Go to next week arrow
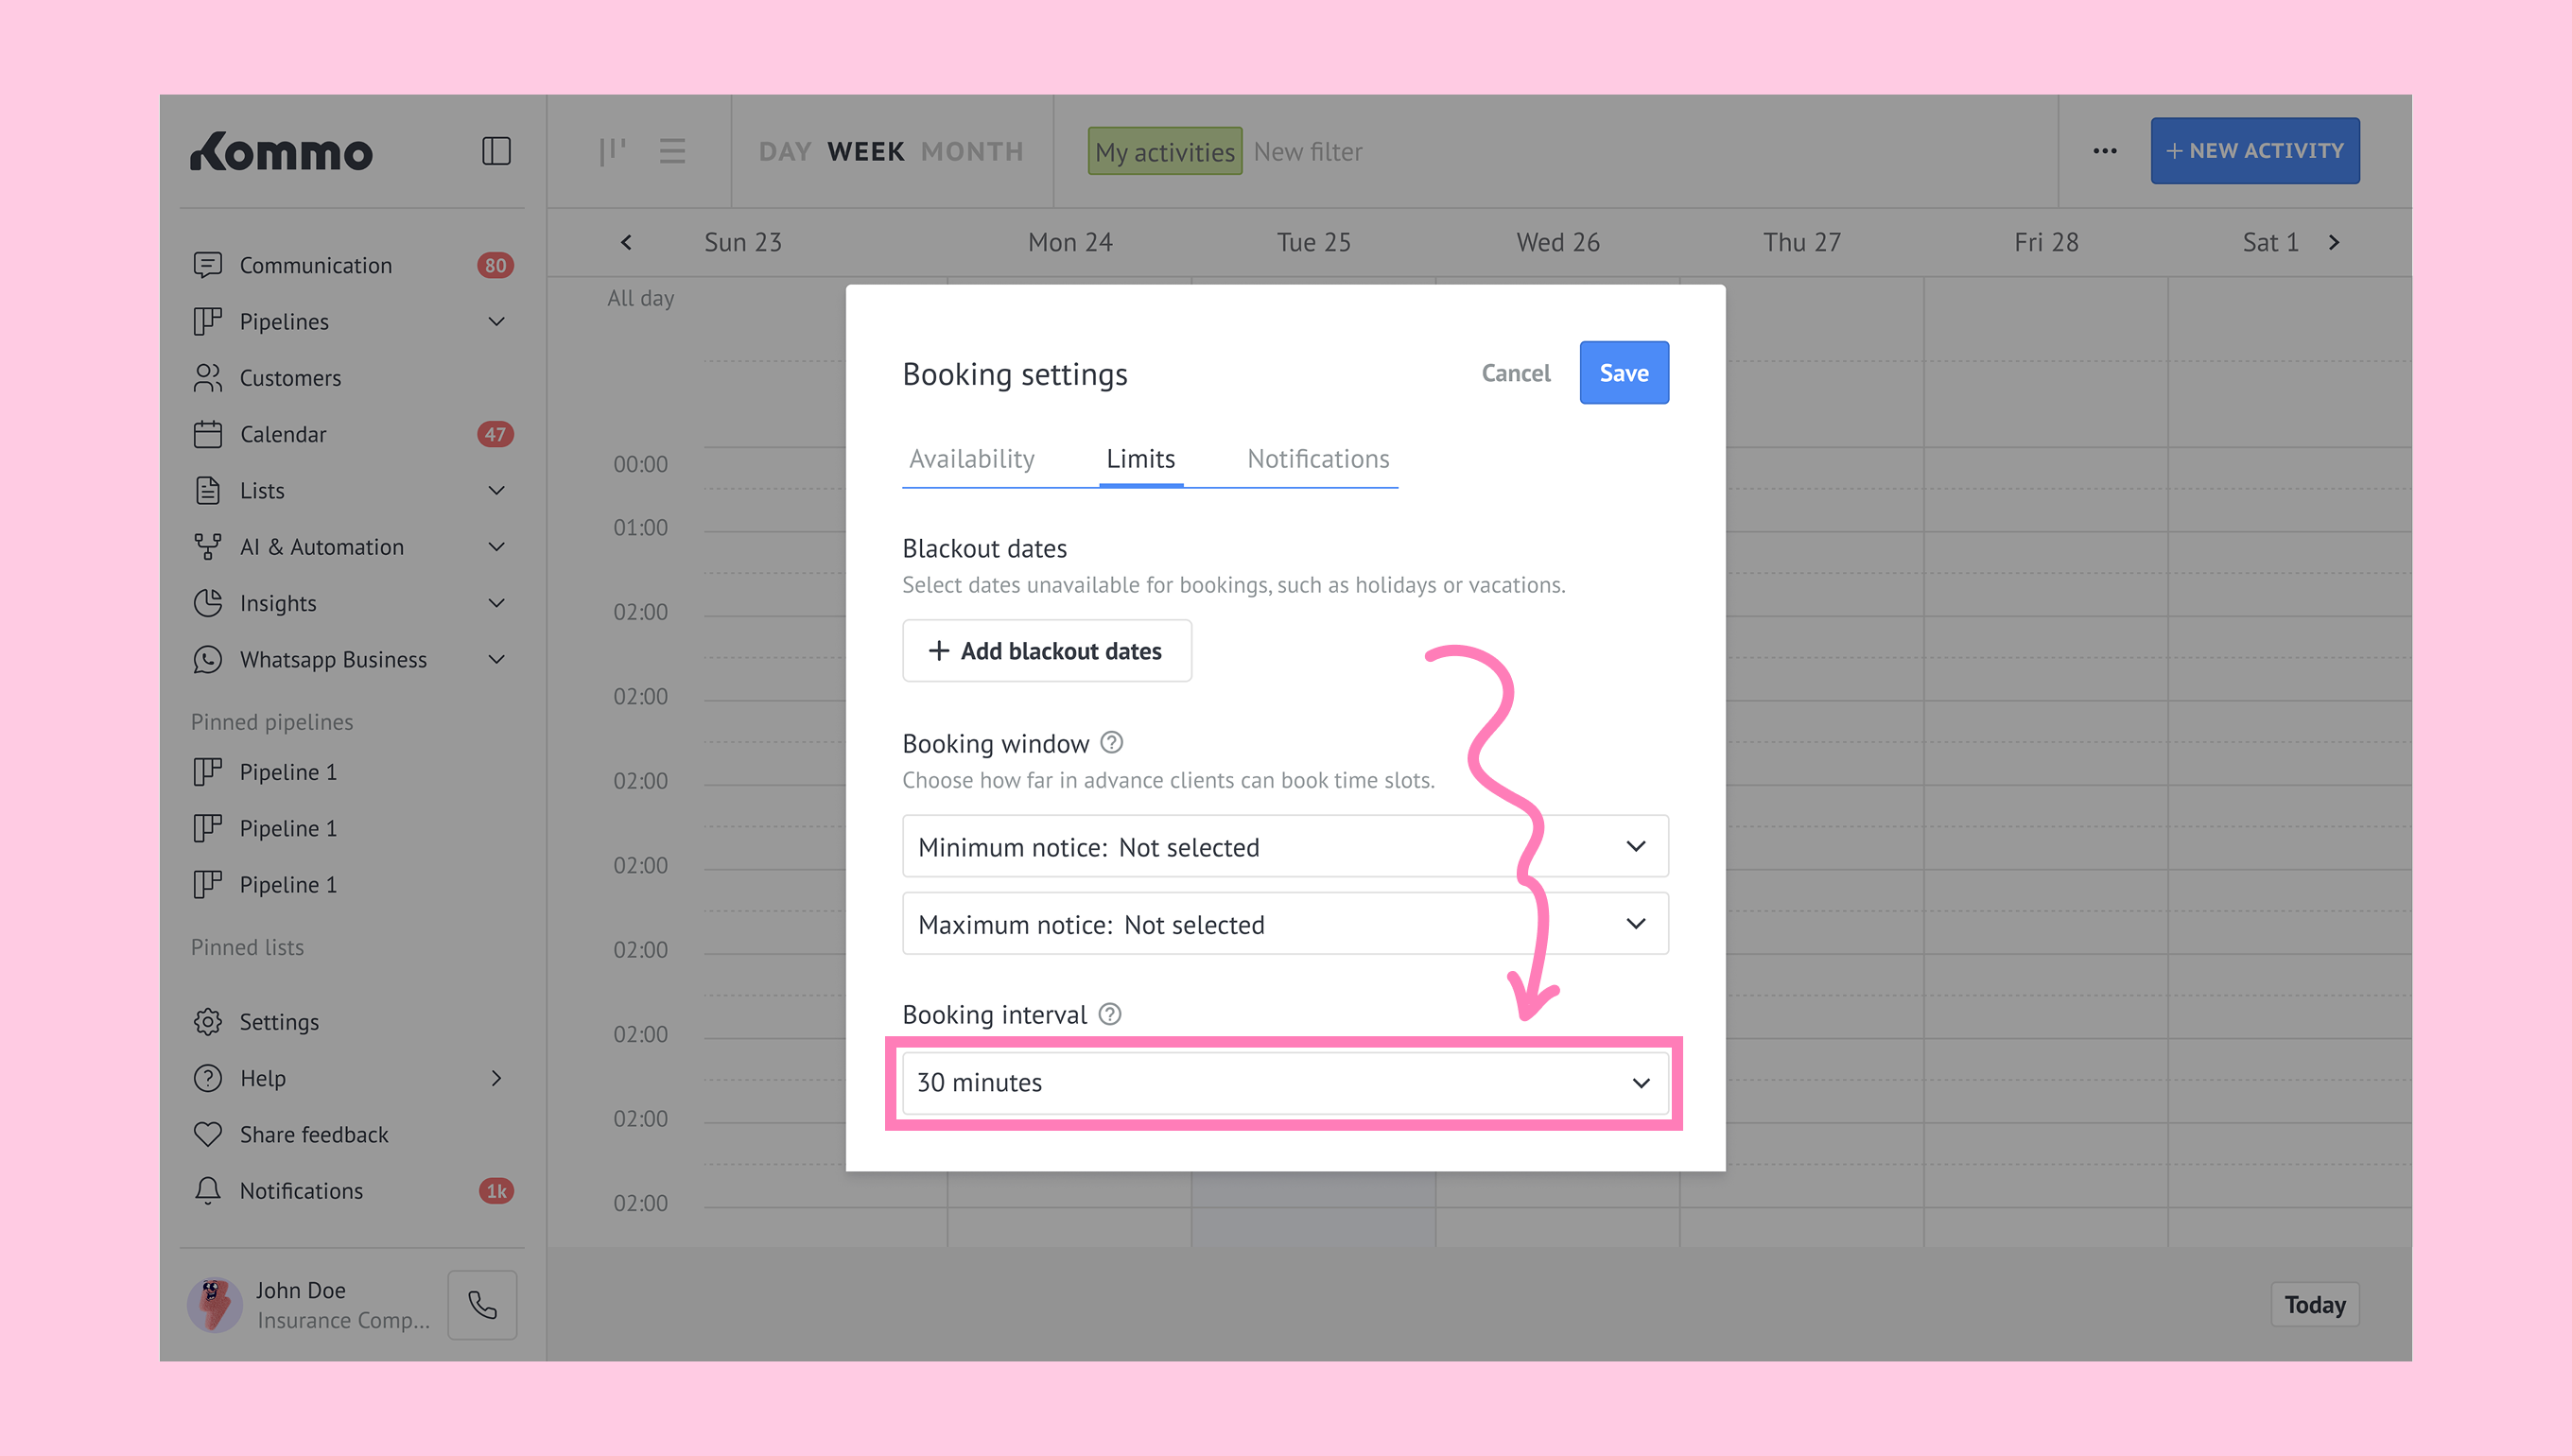The height and width of the screenshot is (1456, 2572). 2334,242
